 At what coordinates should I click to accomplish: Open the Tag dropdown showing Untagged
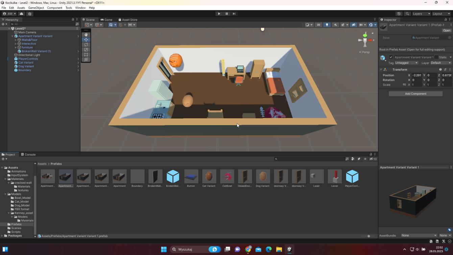(406, 63)
